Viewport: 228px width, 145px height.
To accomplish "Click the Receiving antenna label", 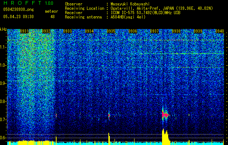I will tap(83, 17).
